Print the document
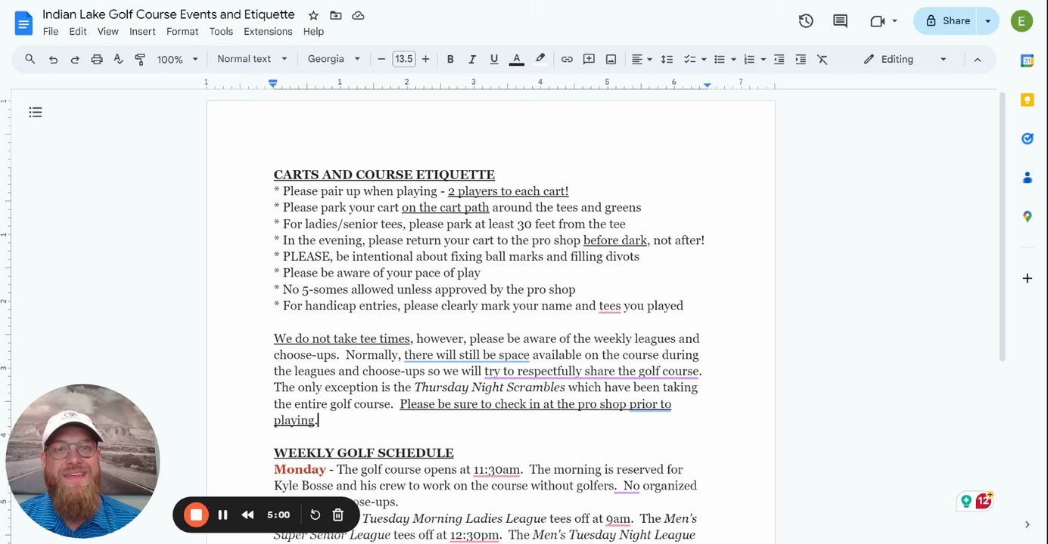 97,59
